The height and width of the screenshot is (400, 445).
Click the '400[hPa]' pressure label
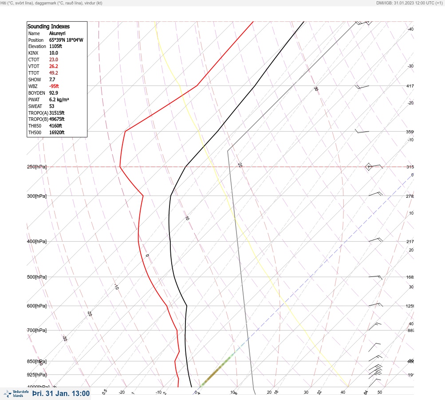[37, 242]
